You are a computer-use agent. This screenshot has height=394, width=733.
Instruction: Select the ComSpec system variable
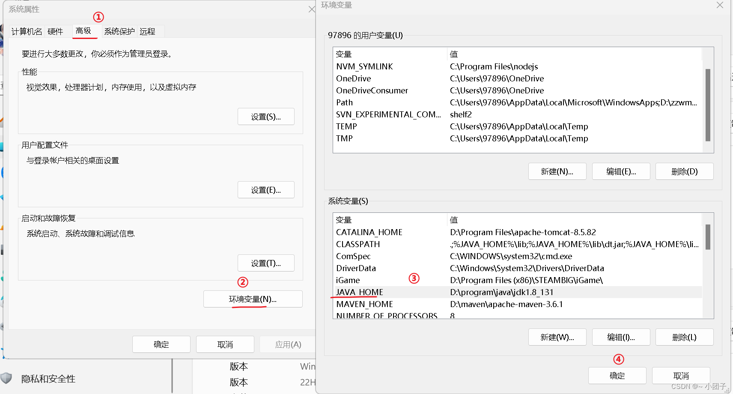click(518, 256)
